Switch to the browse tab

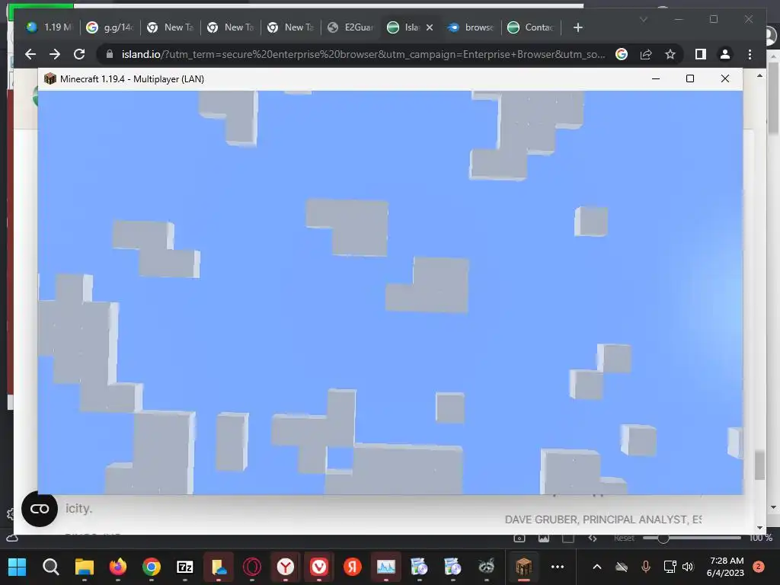coord(471,27)
